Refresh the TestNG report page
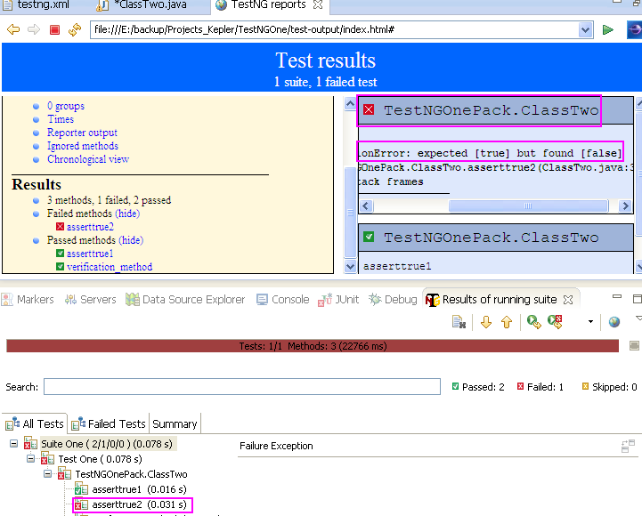Screen dimensions: 642x516 click(75, 29)
